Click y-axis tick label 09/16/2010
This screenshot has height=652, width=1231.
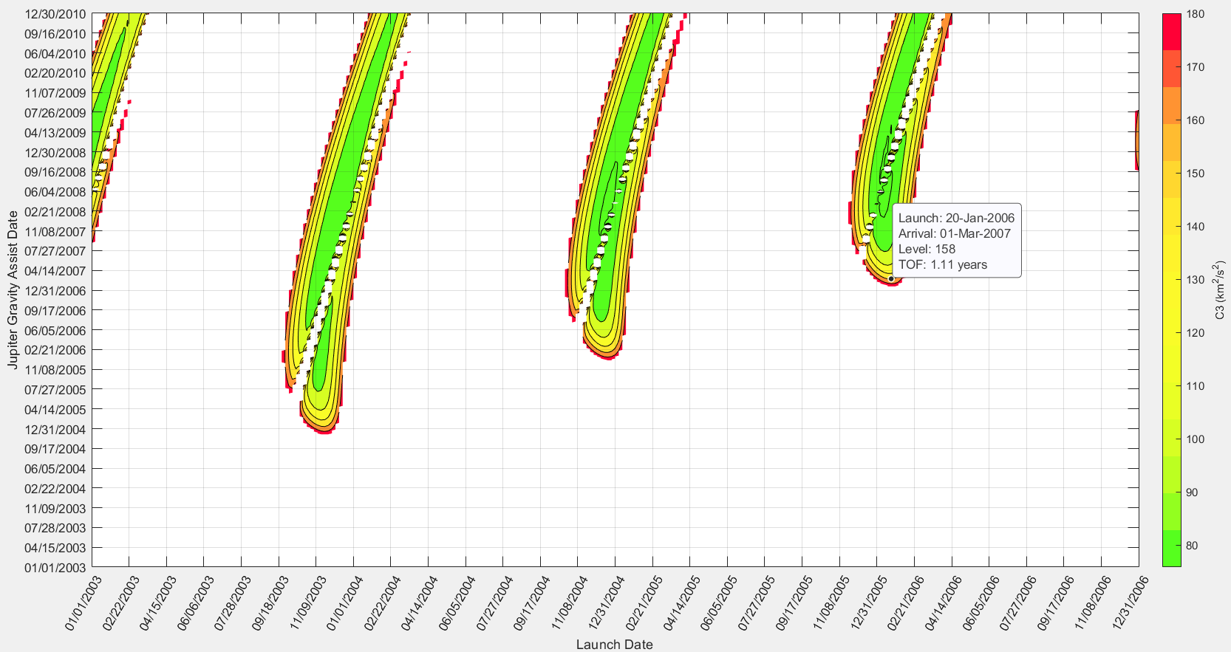pos(55,34)
